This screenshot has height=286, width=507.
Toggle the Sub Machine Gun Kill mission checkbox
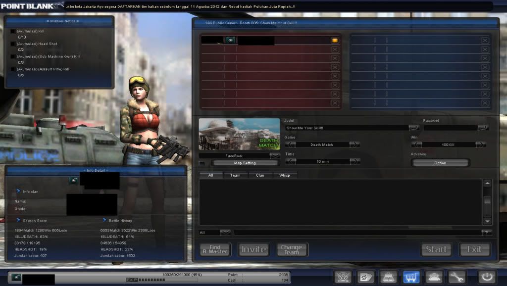13,56
